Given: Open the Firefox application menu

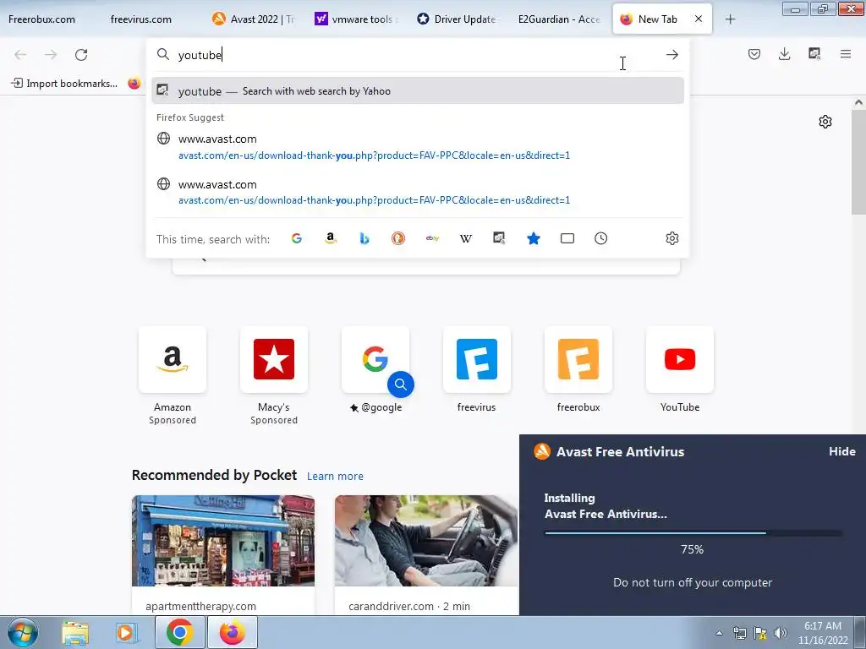Looking at the screenshot, I should click(846, 54).
